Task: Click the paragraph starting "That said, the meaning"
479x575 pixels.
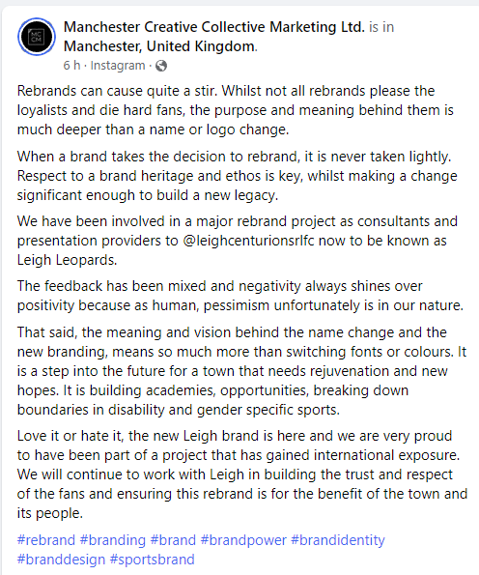Action: [241, 371]
